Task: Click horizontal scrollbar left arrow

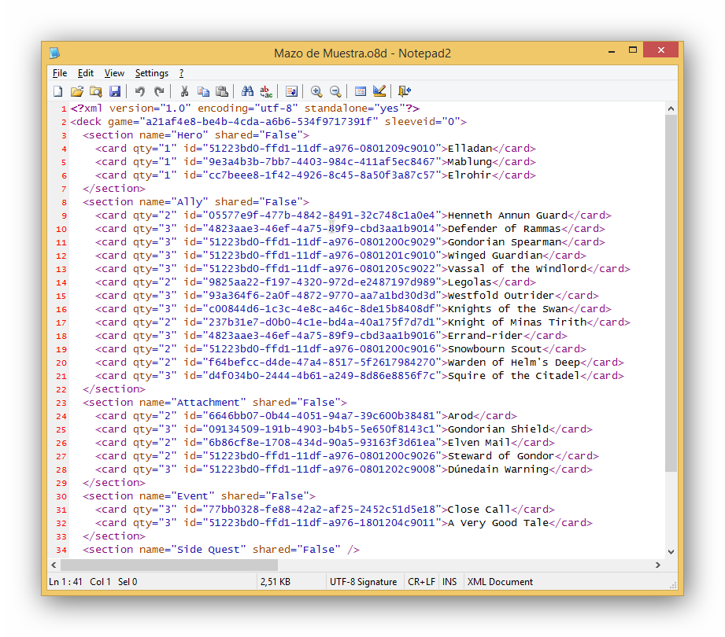Action: click(x=54, y=565)
